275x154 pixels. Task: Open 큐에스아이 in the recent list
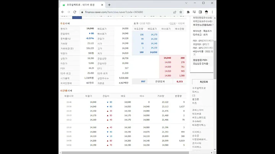pyautogui.click(x=198, y=110)
